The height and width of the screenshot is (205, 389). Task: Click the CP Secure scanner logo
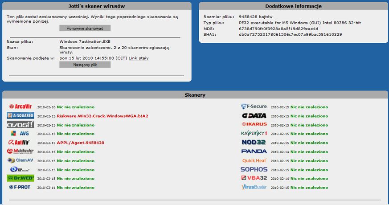click(x=20, y=169)
